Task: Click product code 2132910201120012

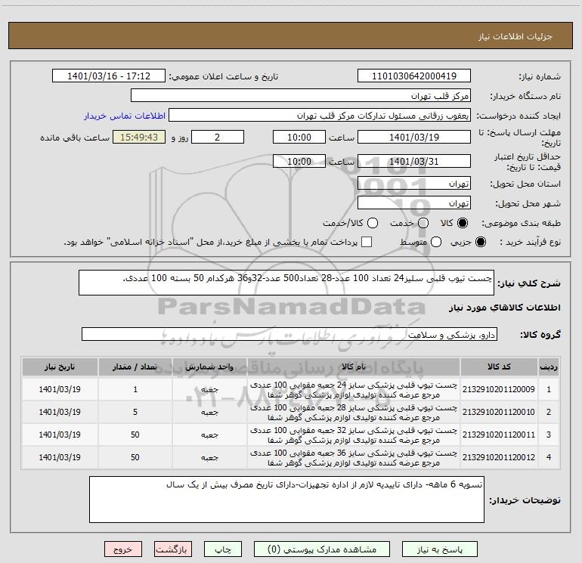Action: (499, 457)
